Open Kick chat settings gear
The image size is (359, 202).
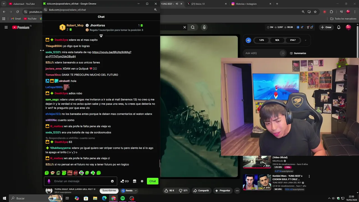pos(142,181)
